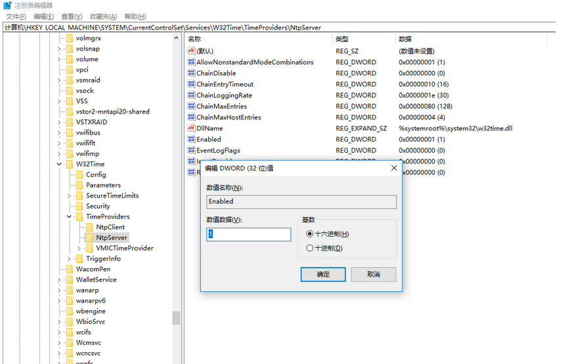566x364 pixels.
Task: Open the 文件(F) menu
Action: pyautogui.click(x=16, y=16)
